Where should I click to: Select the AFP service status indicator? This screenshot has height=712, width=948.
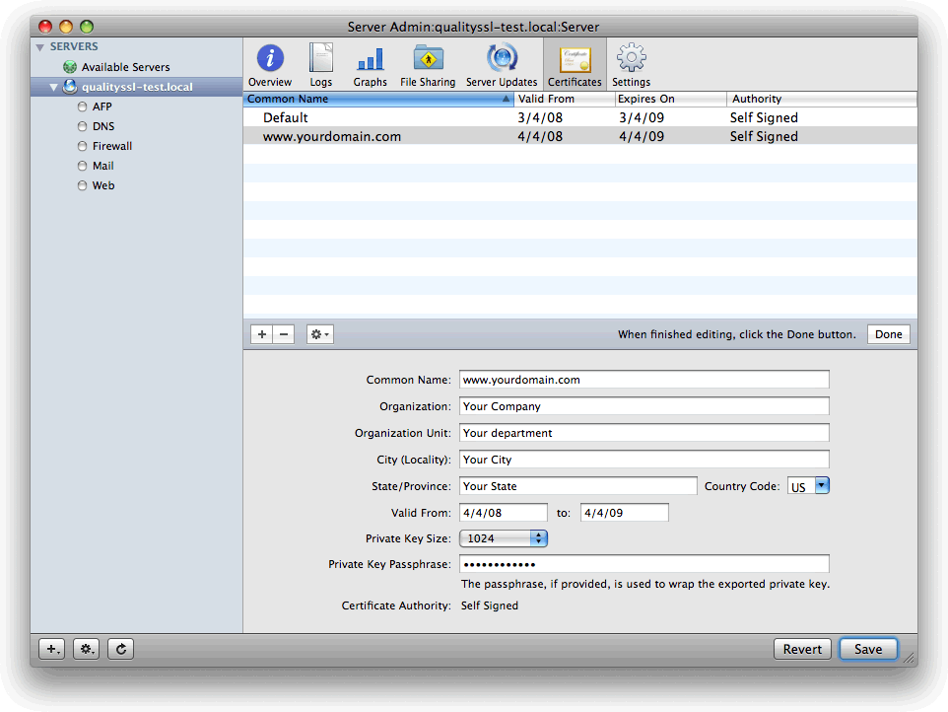click(82, 107)
